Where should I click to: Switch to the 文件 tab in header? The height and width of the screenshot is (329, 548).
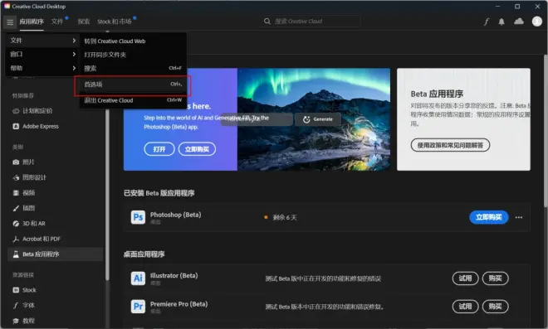point(57,22)
